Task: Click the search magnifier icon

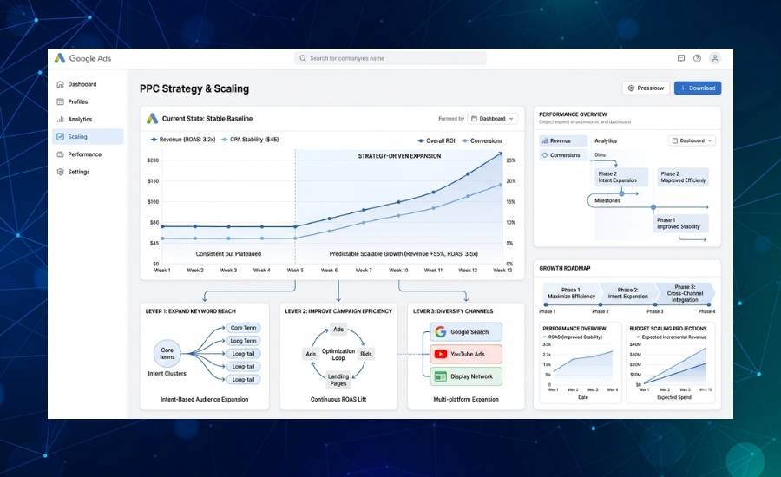Action: pyautogui.click(x=302, y=58)
